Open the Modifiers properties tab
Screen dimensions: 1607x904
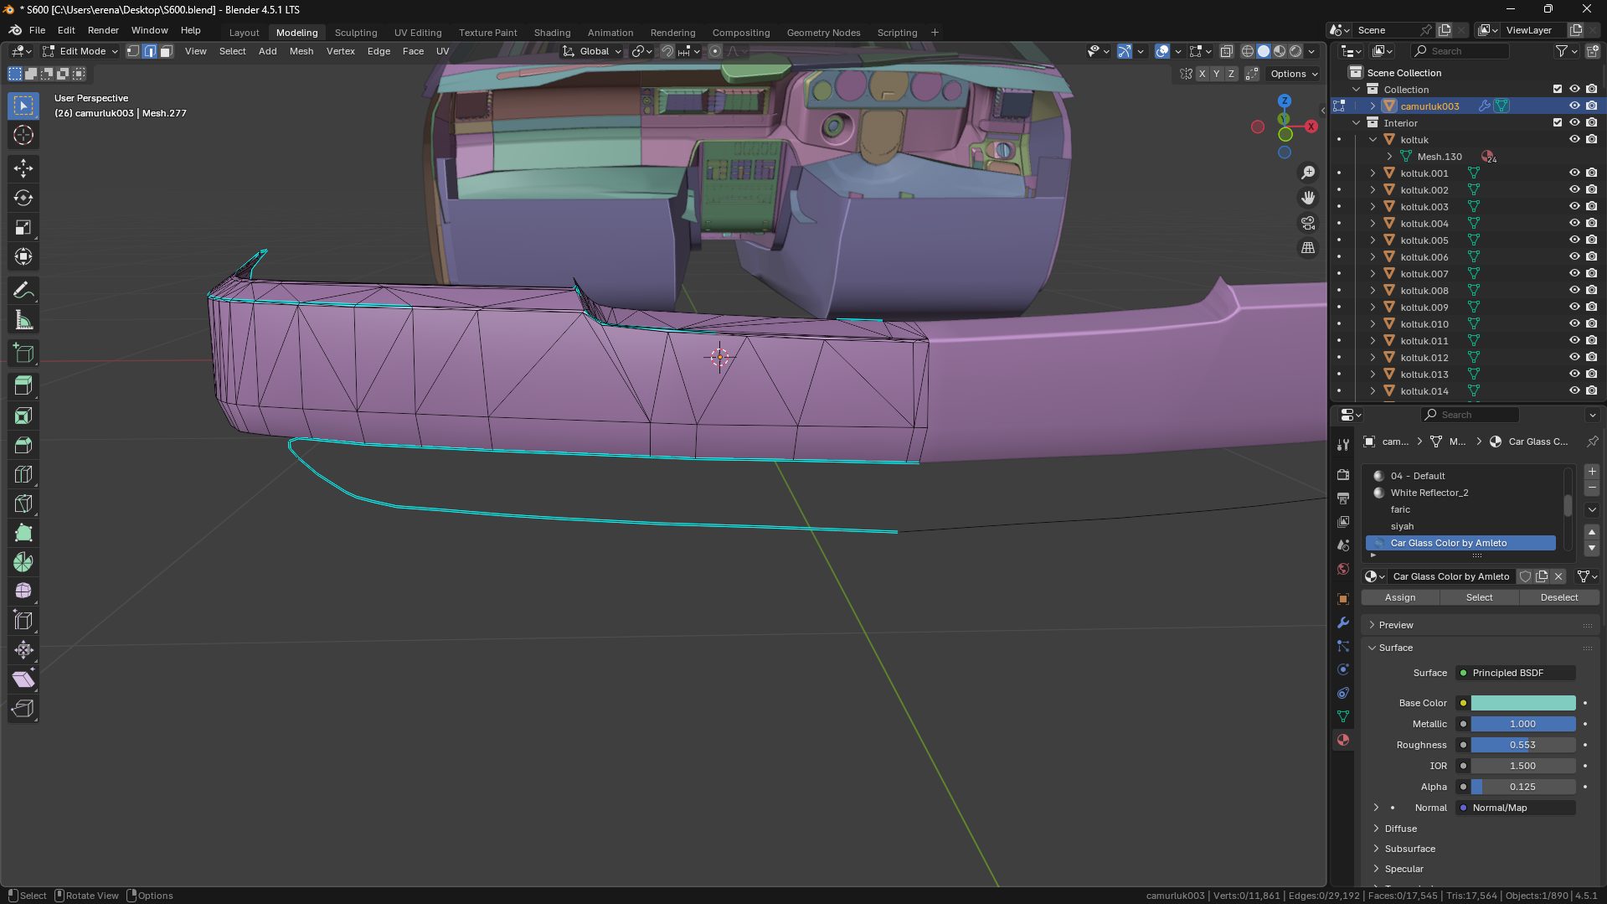(x=1343, y=622)
